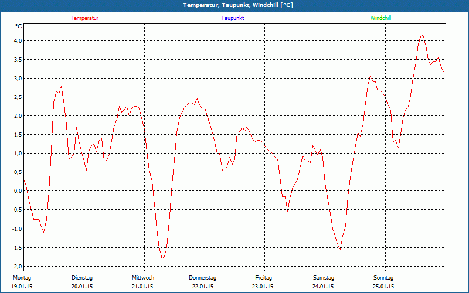Screen dimensions: 469x293
Task: Click the temperature peak above 4,0 on Sonntag
Action: tap(422, 35)
